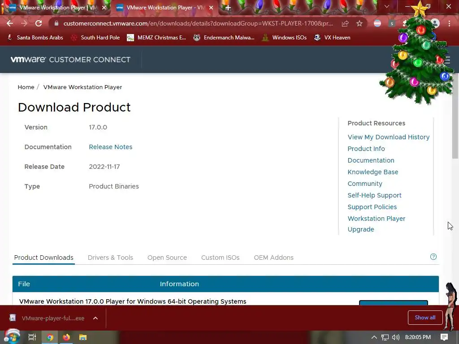Open the Product Info resource link
Image resolution: width=459 pixels, height=344 pixels.
pos(366,149)
